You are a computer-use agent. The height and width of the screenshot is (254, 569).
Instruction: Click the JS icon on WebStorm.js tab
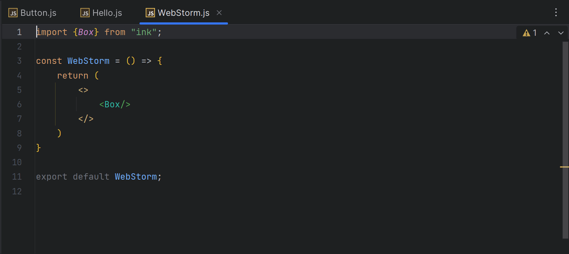(x=150, y=13)
